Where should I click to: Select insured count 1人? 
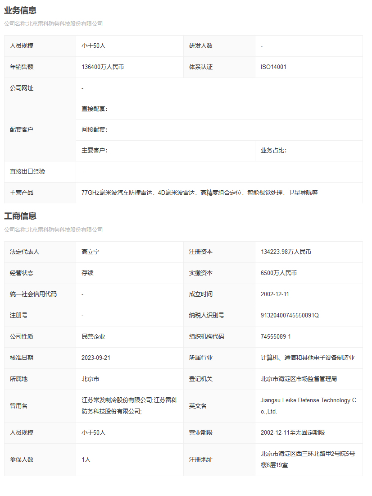click(86, 460)
